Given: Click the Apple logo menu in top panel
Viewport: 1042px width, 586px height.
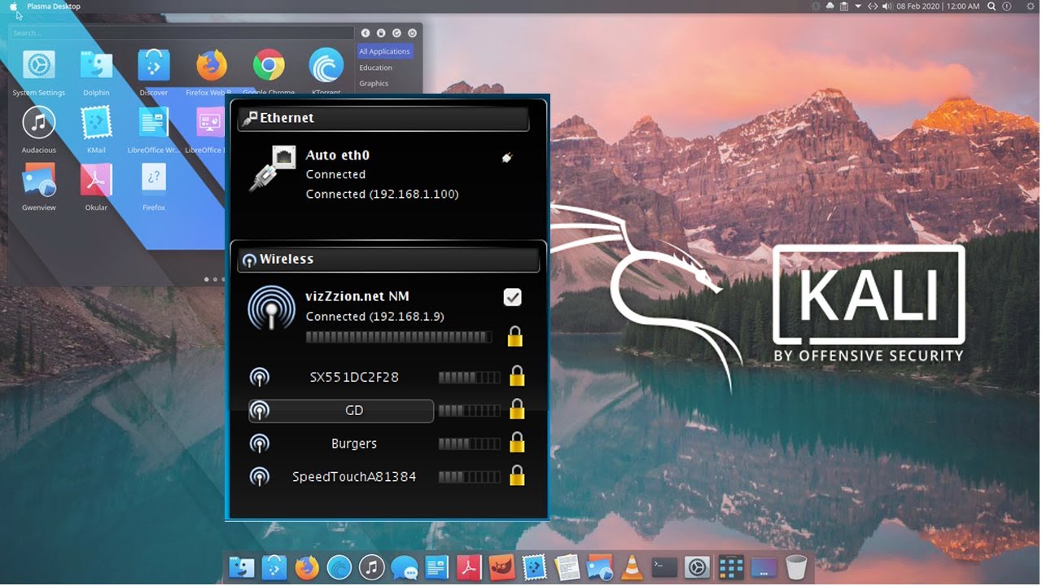Looking at the screenshot, I should click(x=13, y=7).
